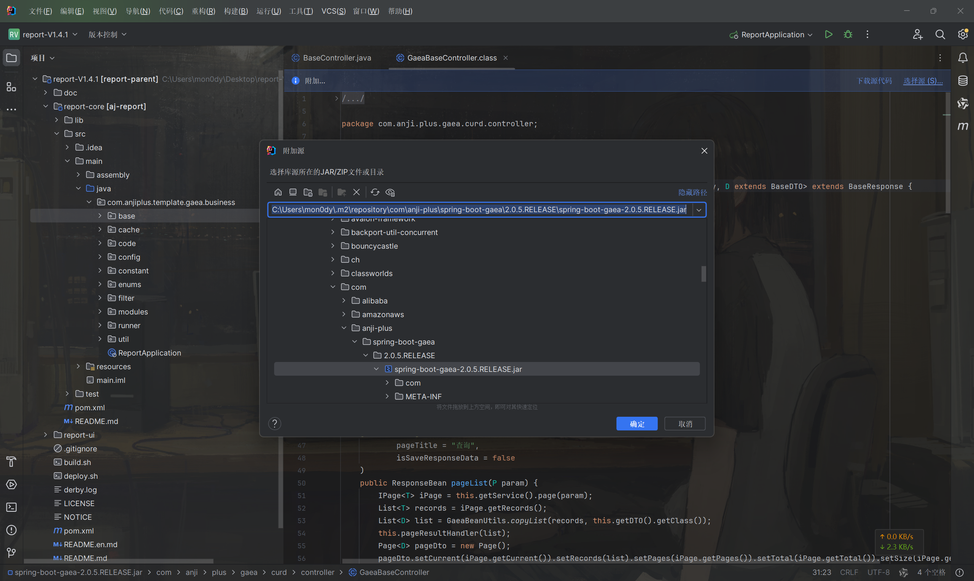Open the report-V1.4.1 project dropdown
This screenshot has height=581, width=974.
pyautogui.click(x=43, y=35)
